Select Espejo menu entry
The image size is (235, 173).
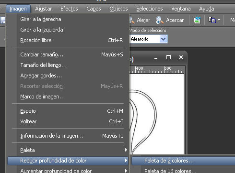pos(68,111)
